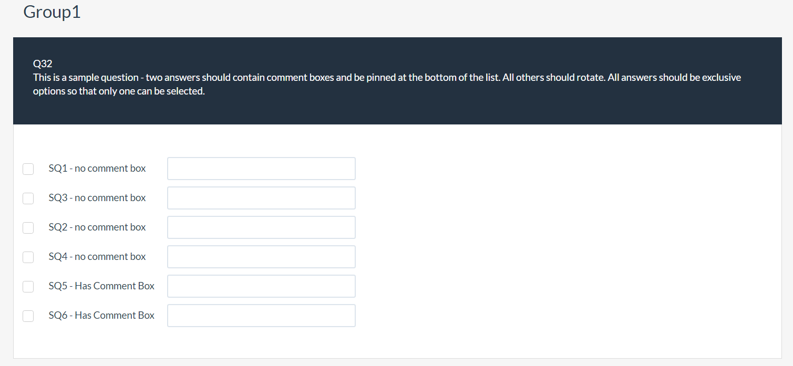Click the SQ6 comment text box
Screen dimensions: 793x366
(261, 316)
